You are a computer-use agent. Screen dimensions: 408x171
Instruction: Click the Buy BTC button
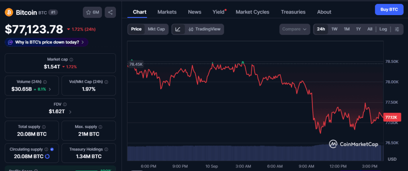pyautogui.click(x=389, y=10)
